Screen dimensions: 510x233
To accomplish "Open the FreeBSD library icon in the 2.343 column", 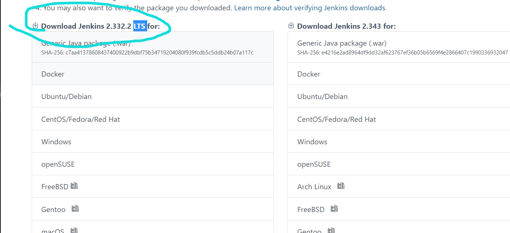I will pos(334,209).
